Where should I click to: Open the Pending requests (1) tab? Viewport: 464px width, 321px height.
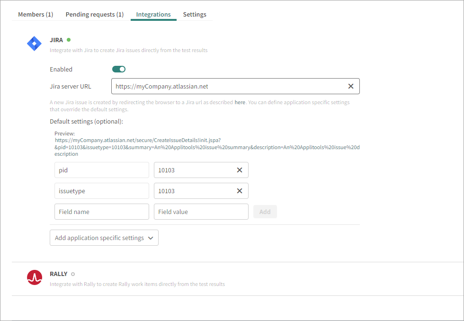(x=95, y=15)
